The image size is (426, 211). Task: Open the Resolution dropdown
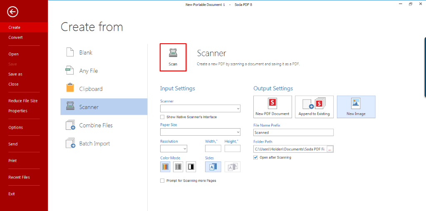(x=173, y=149)
